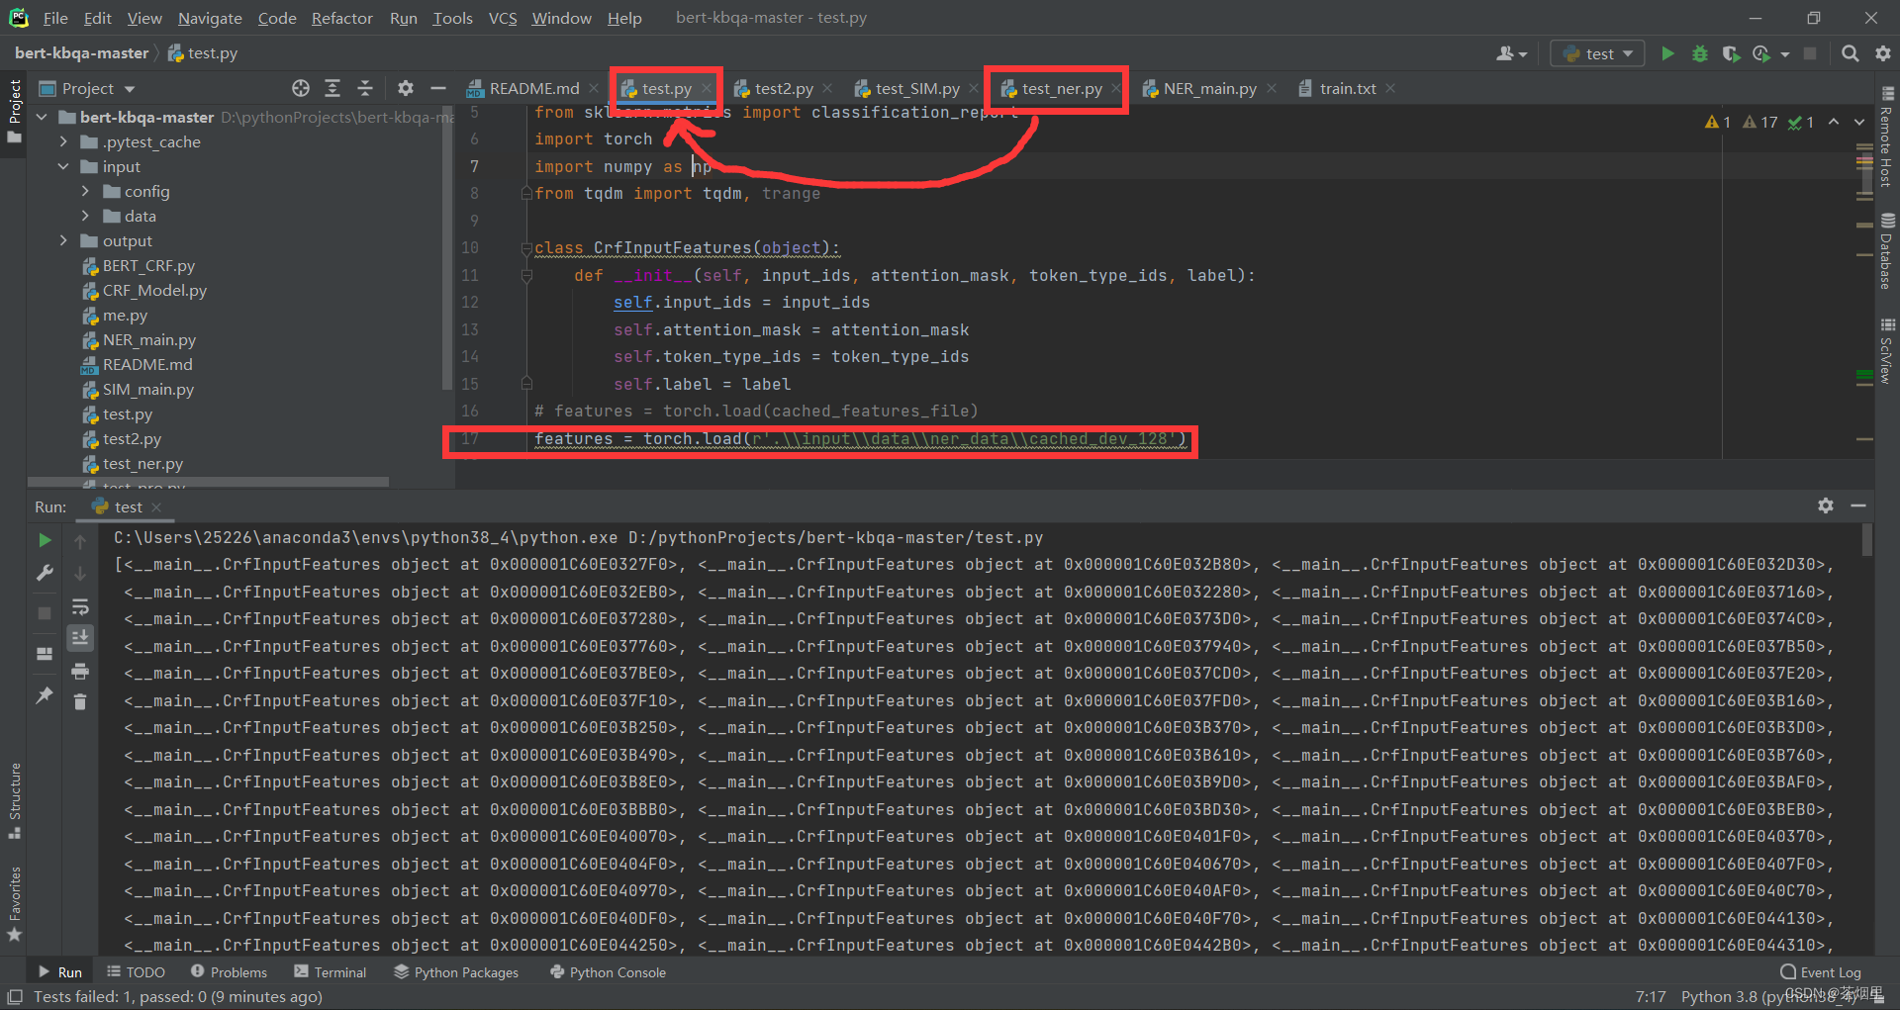Restore layout icon in Run panel

45,654
